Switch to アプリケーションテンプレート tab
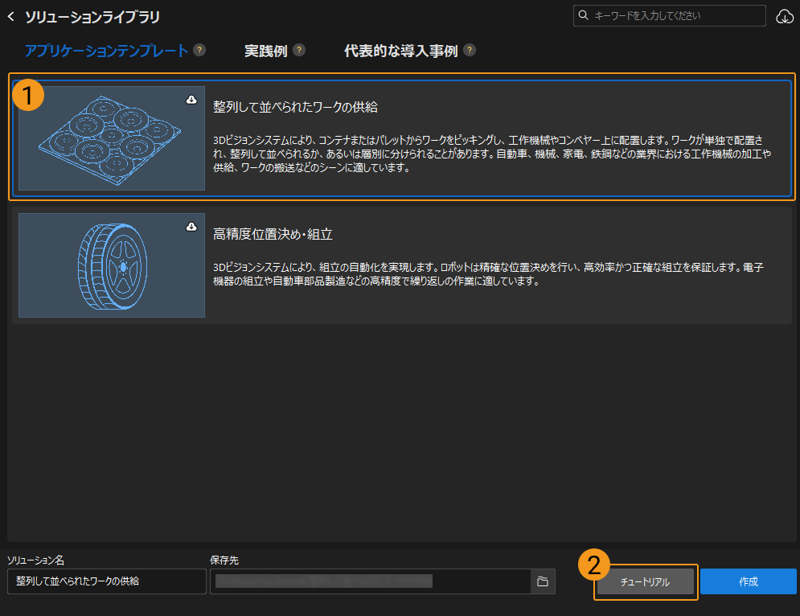This screenshot has width=800, height=616. (x=107, y=51)
